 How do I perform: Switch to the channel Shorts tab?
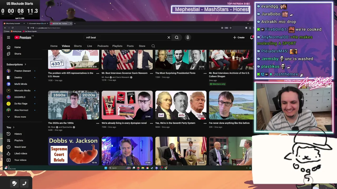tap(78, 46)
